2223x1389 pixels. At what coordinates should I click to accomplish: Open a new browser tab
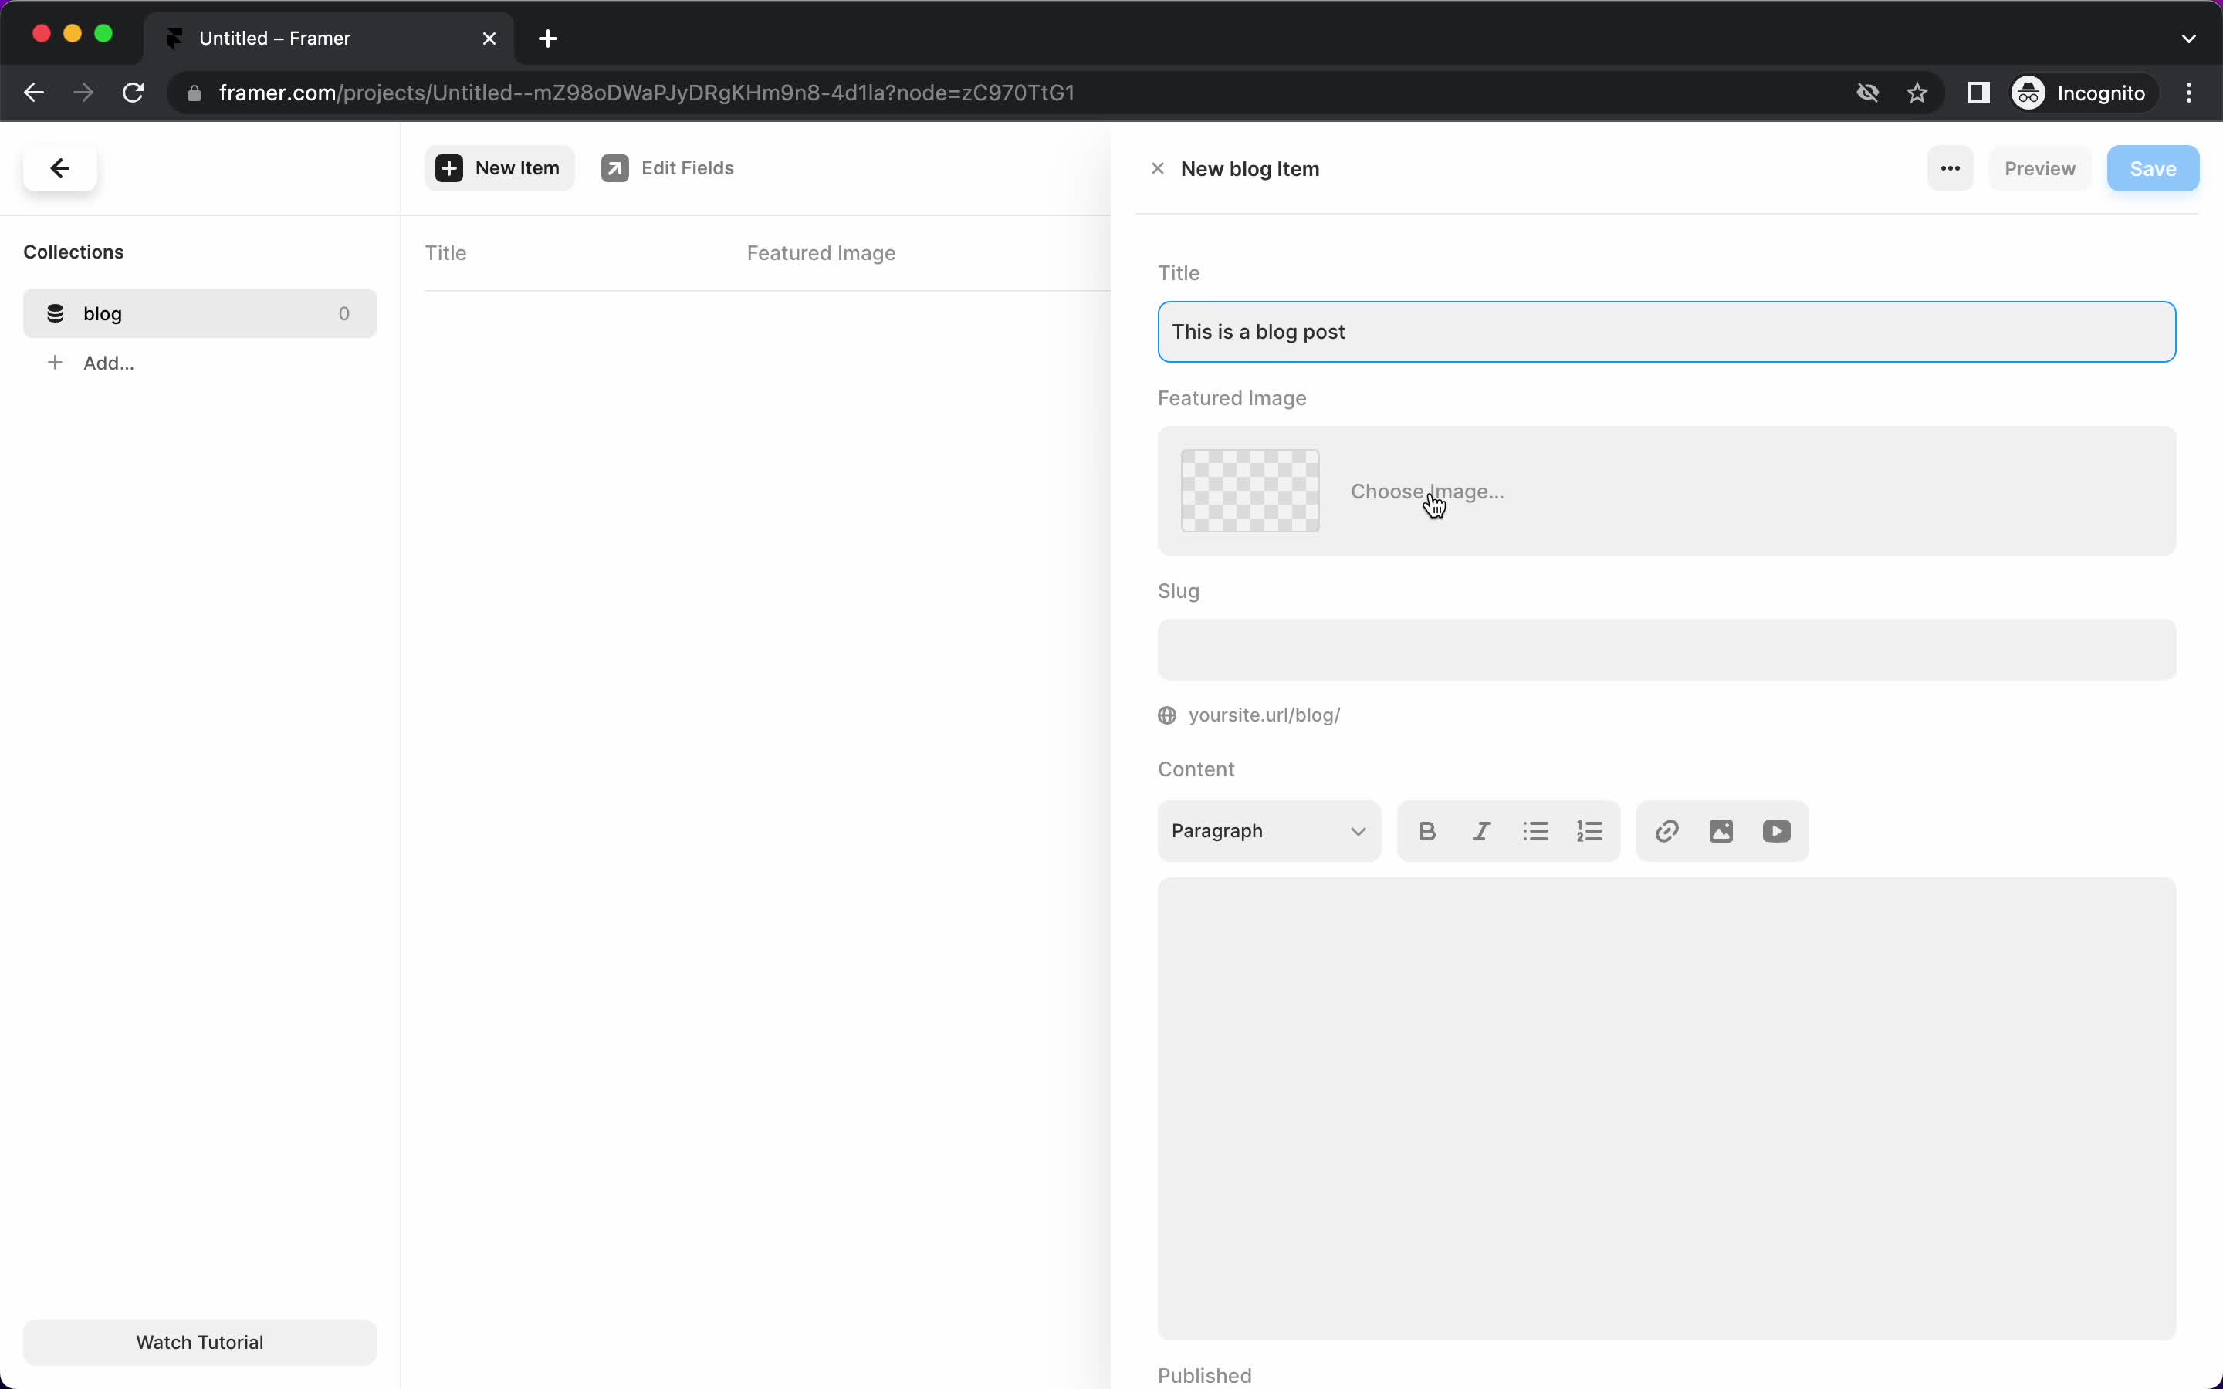(x=547, y=39)
